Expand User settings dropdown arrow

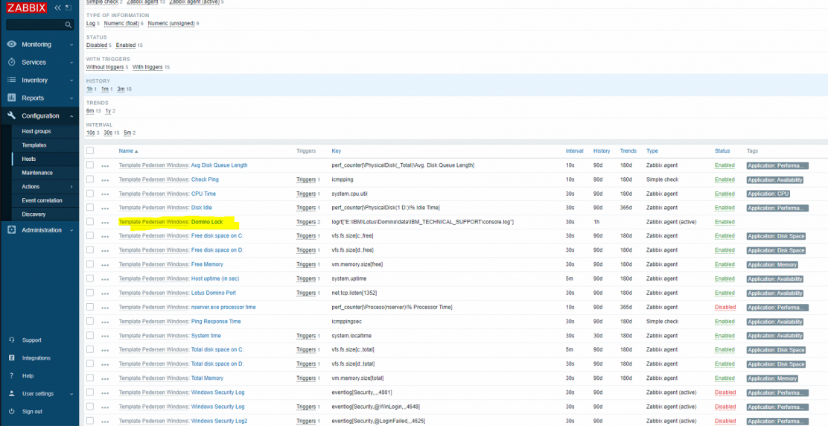point(71,393)
